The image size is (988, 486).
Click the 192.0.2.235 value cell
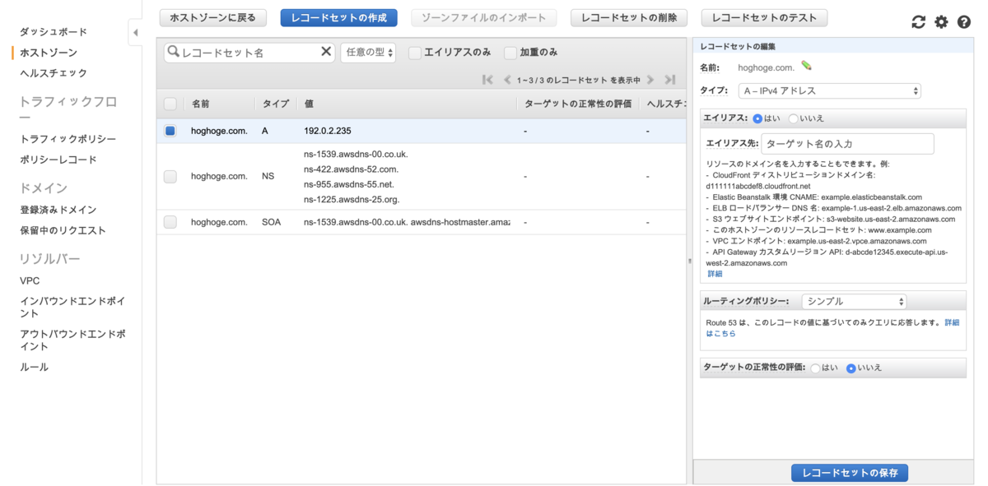coord(328,131)
